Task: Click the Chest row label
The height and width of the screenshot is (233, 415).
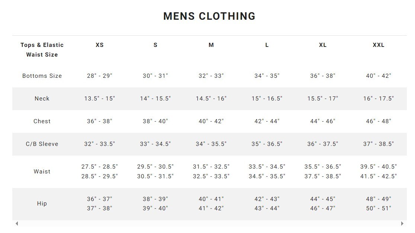Action: pyautogui.click(x=42, y=121)
